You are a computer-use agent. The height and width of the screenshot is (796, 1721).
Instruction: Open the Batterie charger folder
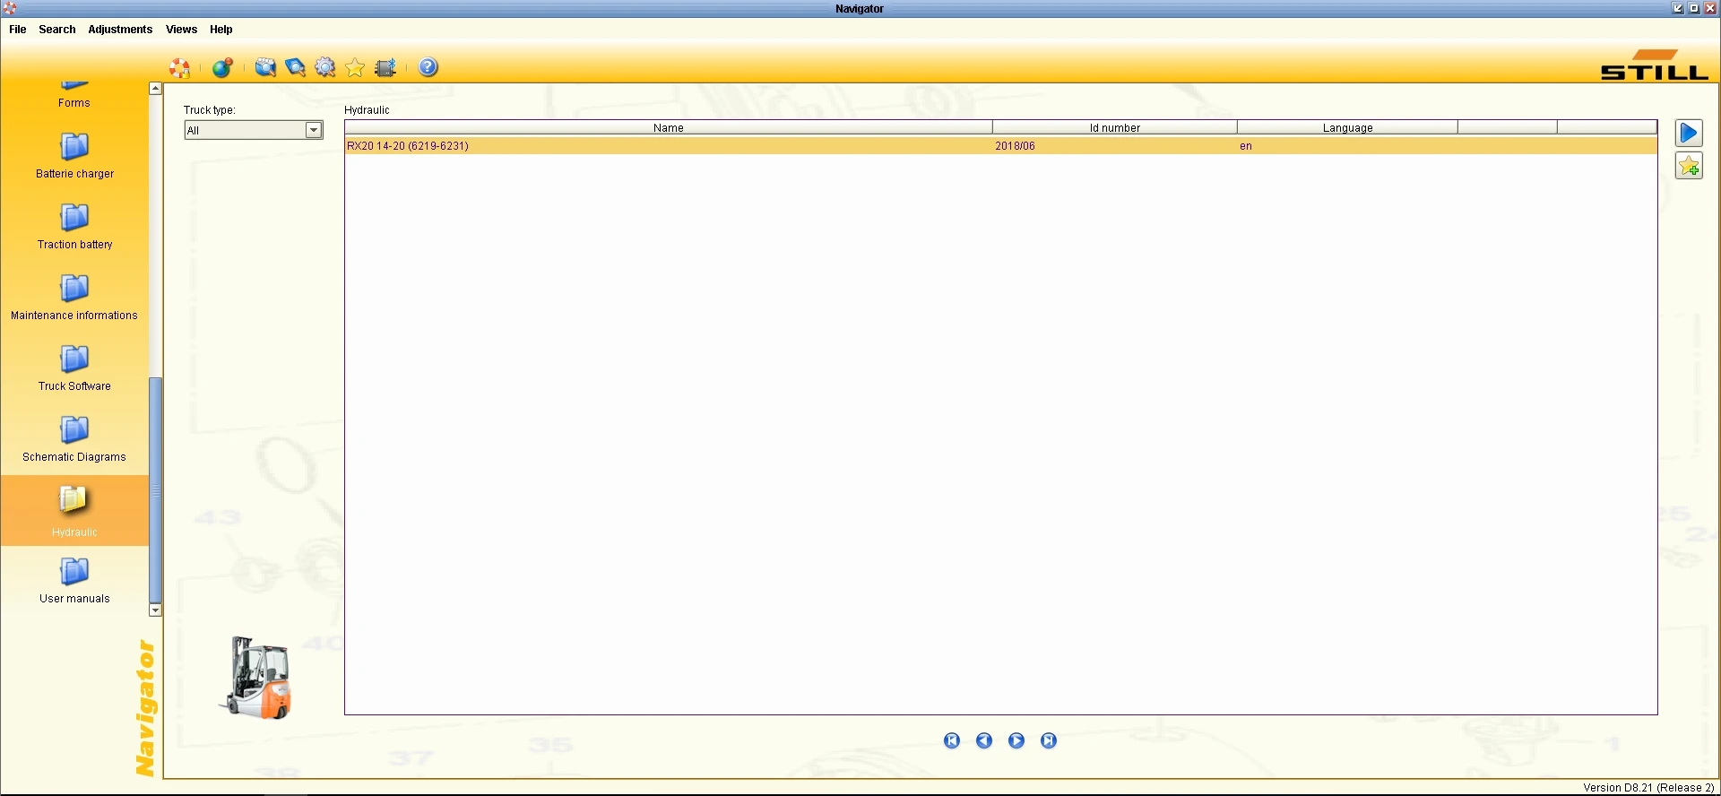pos(75,156)
